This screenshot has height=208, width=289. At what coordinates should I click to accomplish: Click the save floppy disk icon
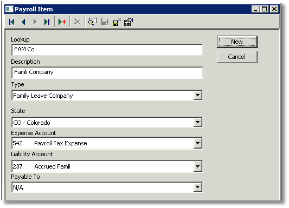tap(105, 22)
